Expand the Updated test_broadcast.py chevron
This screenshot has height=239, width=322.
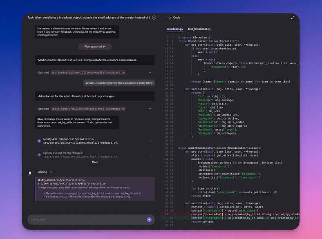point(150,109)
